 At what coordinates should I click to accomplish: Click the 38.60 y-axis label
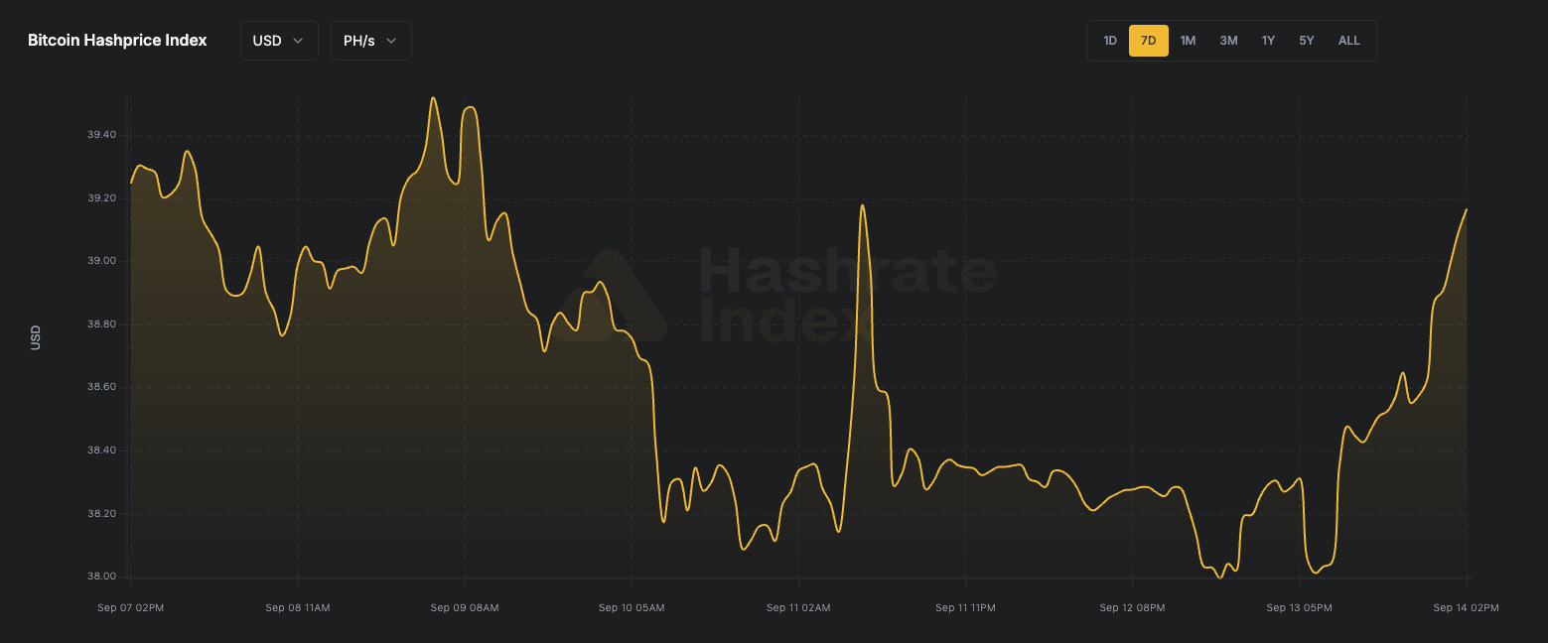[x=102, y=387]
